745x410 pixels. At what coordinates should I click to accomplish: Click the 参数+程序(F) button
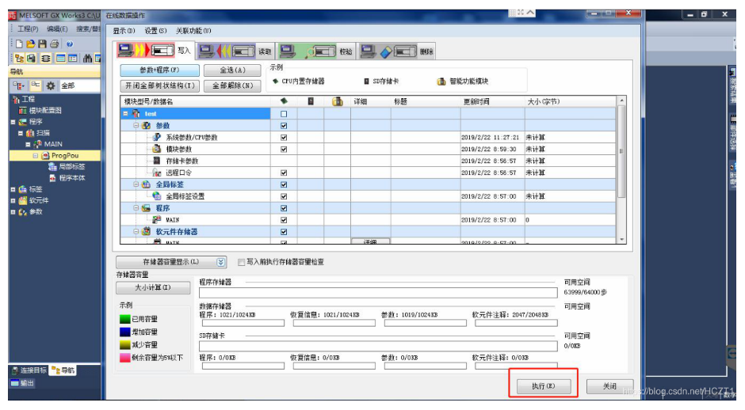159,70
